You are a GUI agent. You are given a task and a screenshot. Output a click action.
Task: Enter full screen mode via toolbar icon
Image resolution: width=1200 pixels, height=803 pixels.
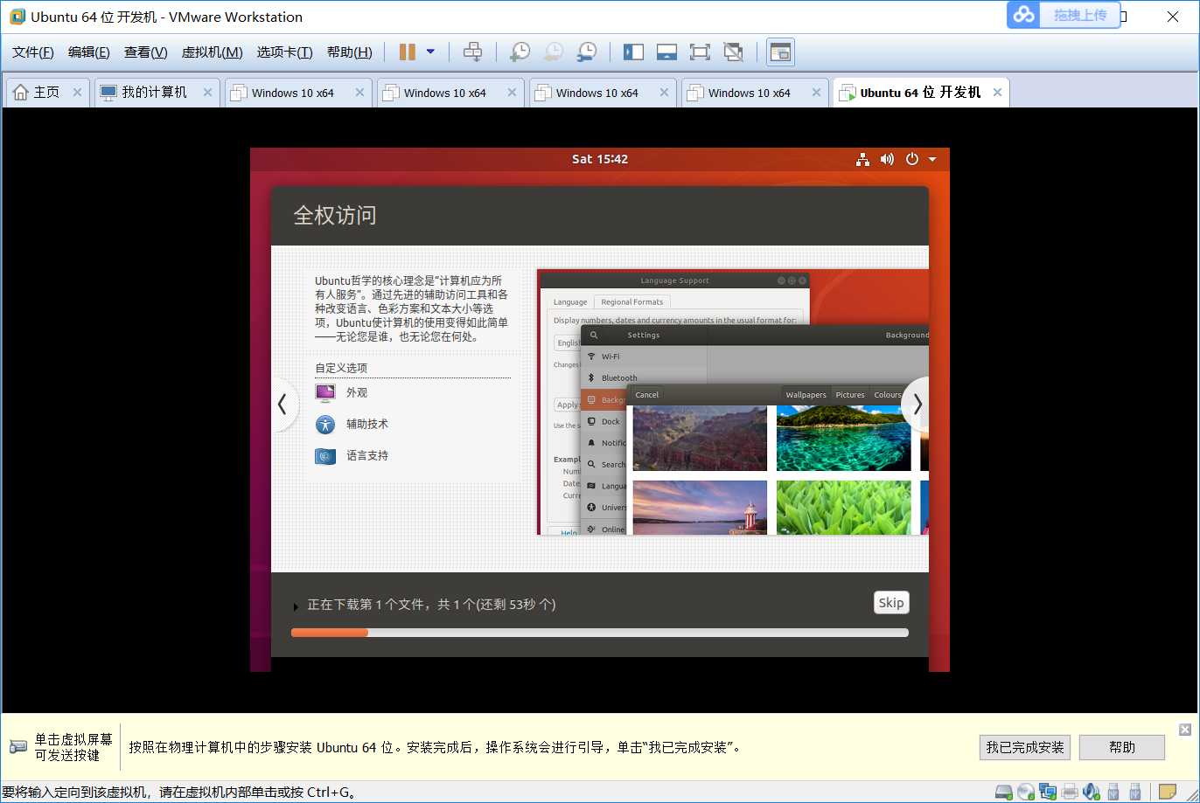pos(700,52)
